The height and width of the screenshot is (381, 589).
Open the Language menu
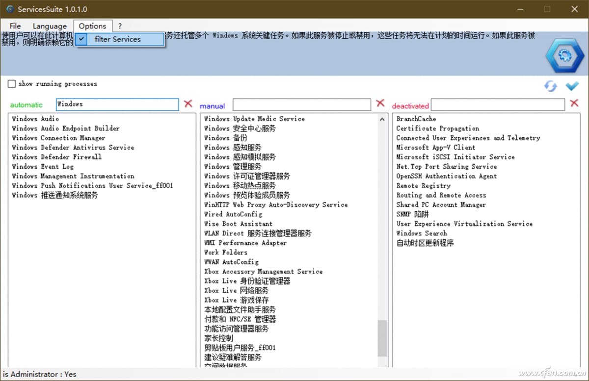[50, 26]
